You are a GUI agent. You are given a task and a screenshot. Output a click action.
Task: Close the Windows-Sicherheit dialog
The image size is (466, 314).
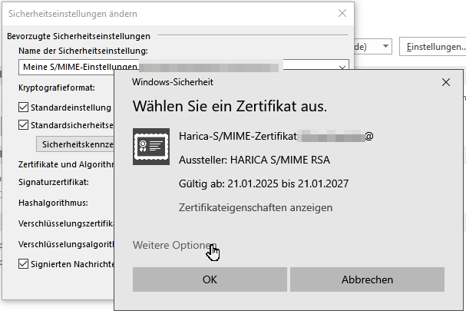click(x=446, y=82)
